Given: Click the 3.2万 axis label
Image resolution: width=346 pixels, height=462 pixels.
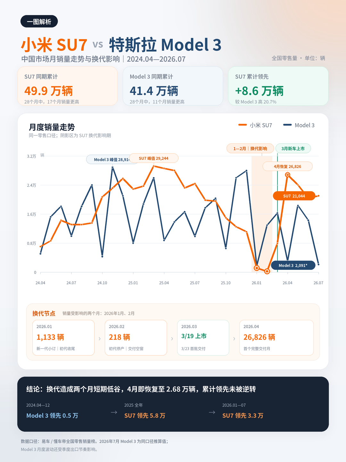Looking at the screenshot, I should pos(31,156).
